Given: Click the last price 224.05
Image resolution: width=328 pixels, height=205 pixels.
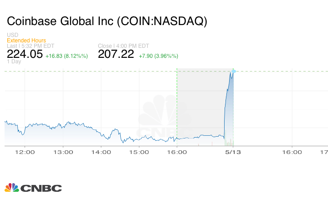Looking at the screenshot, I should [x=25, y=54].
